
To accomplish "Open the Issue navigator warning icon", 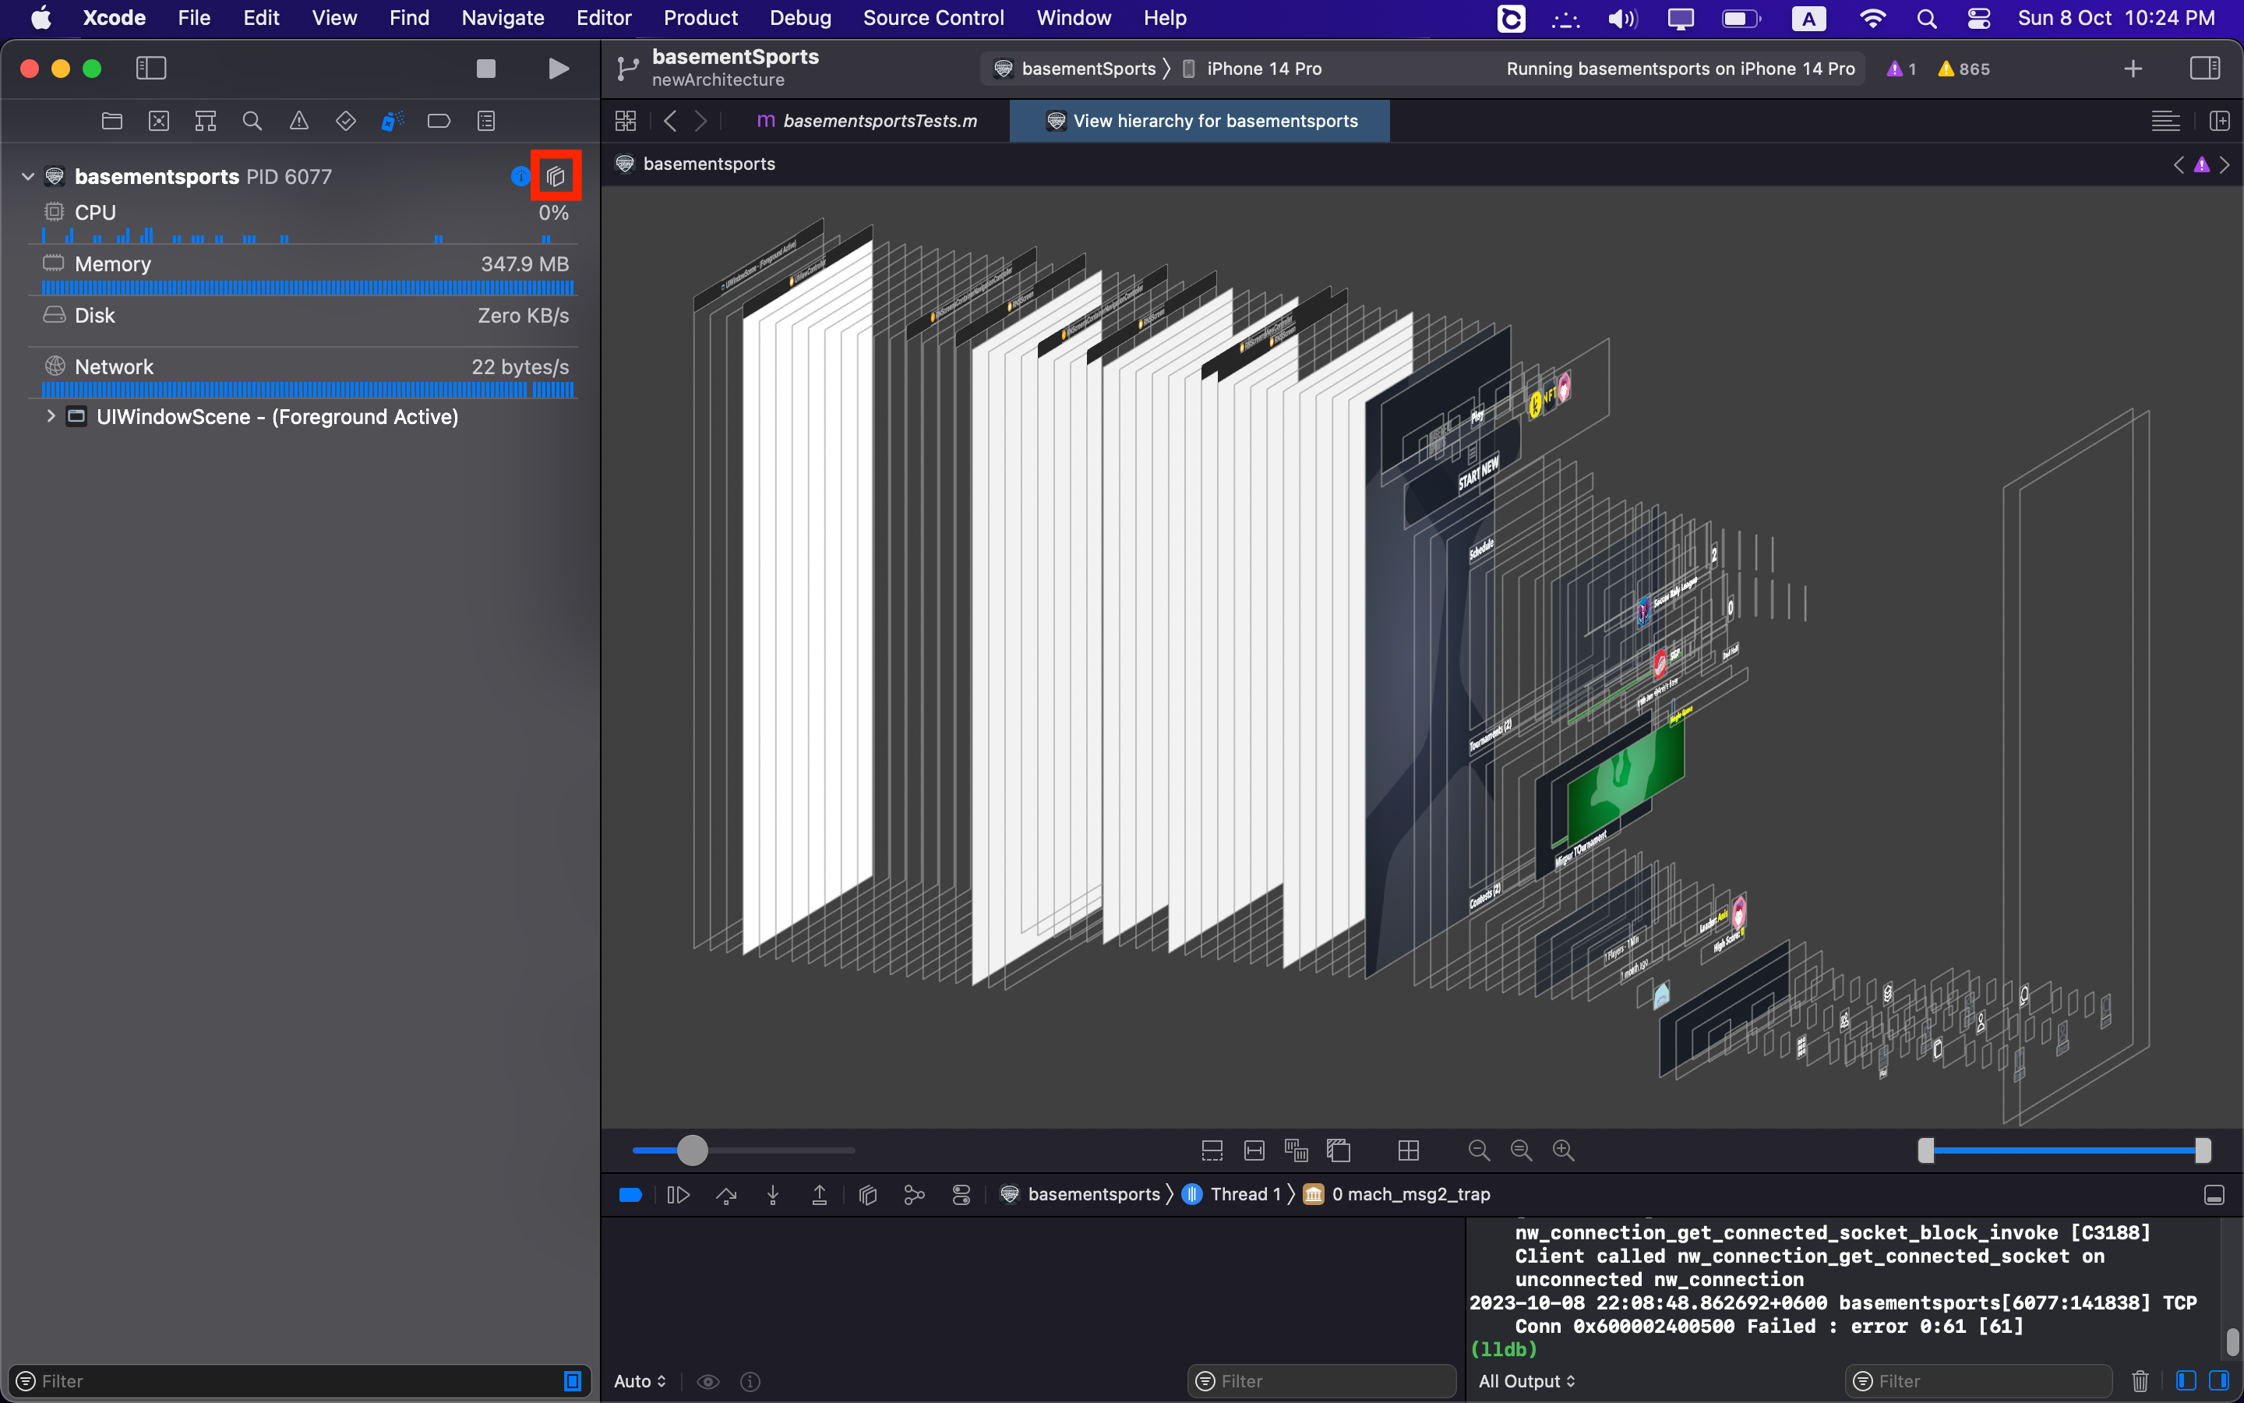I will click(298, 122).
